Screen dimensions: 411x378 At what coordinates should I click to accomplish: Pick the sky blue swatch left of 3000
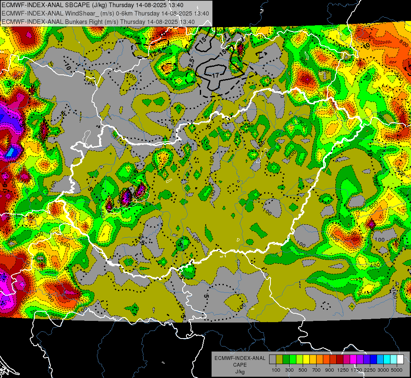pyautogui.click(x=380, y=360)
